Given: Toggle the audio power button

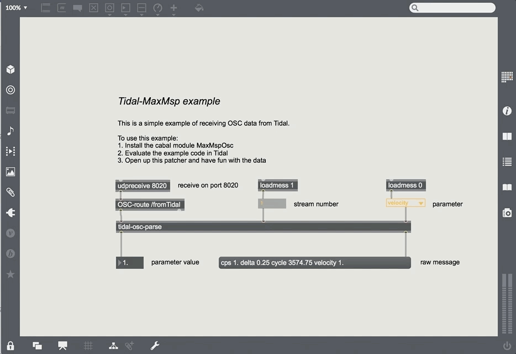Looking at the screenshot, I should pyautogui.click(x=507, y=346).
